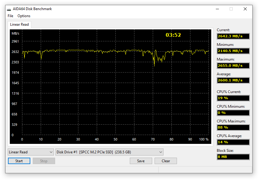Image resolution: width=259 pixels, height=180 pixels.
Task: Clear the benchmark graph
Action: 166,161
